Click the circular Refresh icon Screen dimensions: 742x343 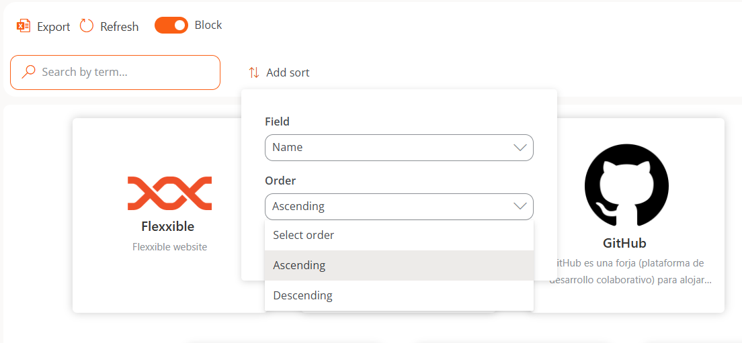pos(87,26)
